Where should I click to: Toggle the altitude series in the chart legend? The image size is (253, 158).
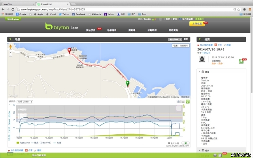23,143
